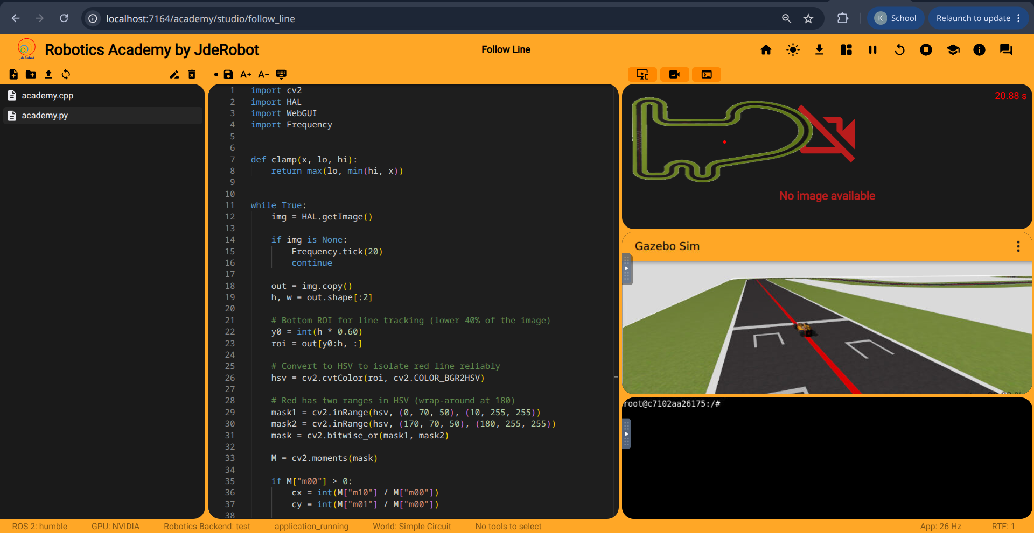Click the circuit track map thumbnail
This screenshot has height=533, width=1034.
pyautogui.click(x=721, y=140)
